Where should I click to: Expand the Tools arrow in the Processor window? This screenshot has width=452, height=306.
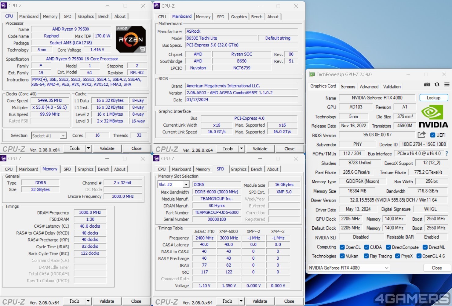(x=88, y=148)
